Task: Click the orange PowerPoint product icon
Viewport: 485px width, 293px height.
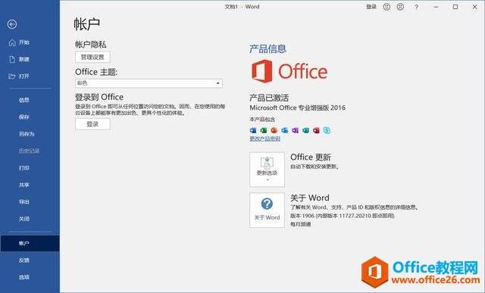Action: (x=274, y=130)
